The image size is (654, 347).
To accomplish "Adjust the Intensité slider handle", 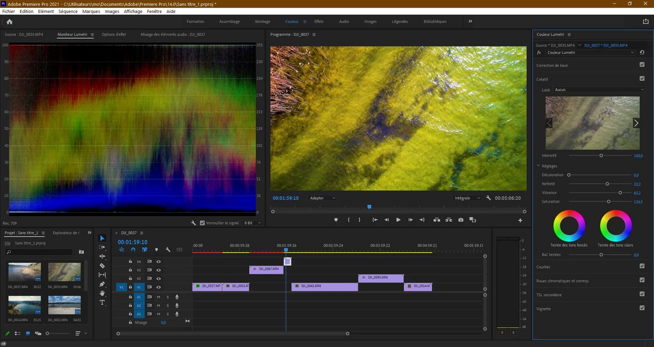I will click(x=601, y=155).
